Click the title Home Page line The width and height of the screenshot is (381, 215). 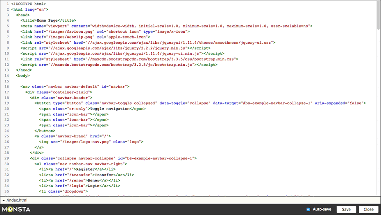pyautogui.click(x=48, y=20)
